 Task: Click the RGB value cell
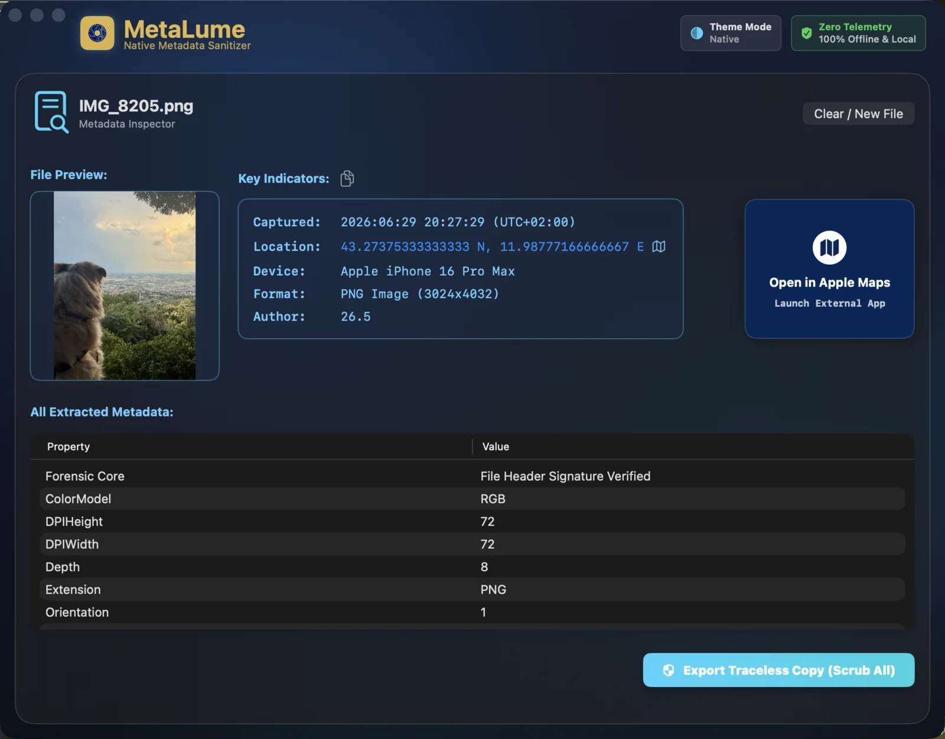(x=493, y=499)
